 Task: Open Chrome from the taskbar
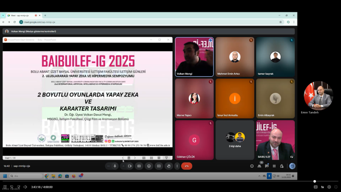point(46,176)
